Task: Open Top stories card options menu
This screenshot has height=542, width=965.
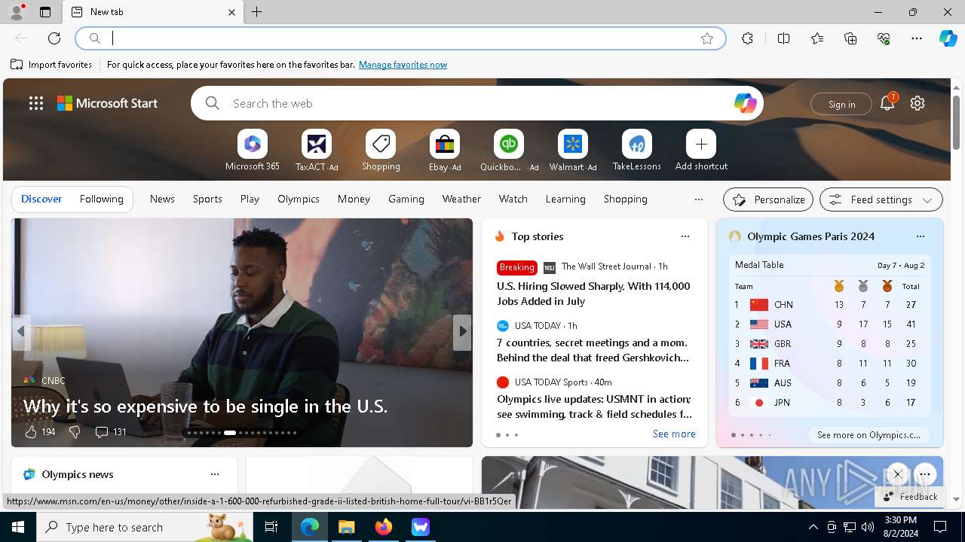Action: (x=685, y=236)
